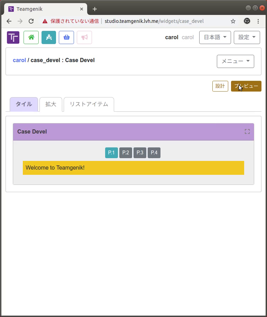Screen dimensions: 267x317
Task: Click the bold carol user name
Action: coord(172,37)
